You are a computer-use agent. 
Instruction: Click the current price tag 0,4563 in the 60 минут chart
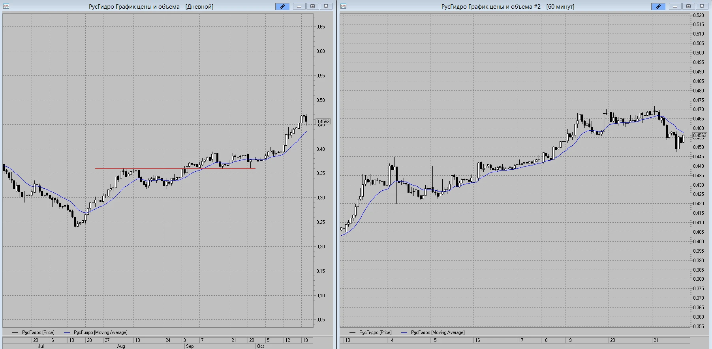(700, 135)
